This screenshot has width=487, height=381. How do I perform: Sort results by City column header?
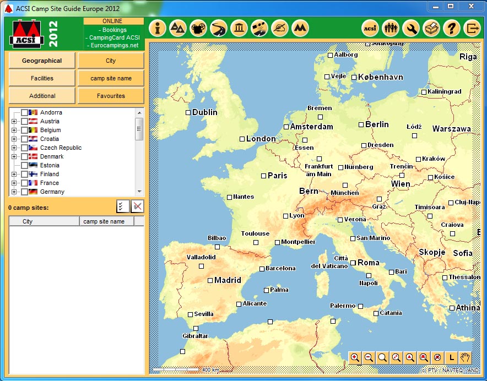(x=44, y=221)
